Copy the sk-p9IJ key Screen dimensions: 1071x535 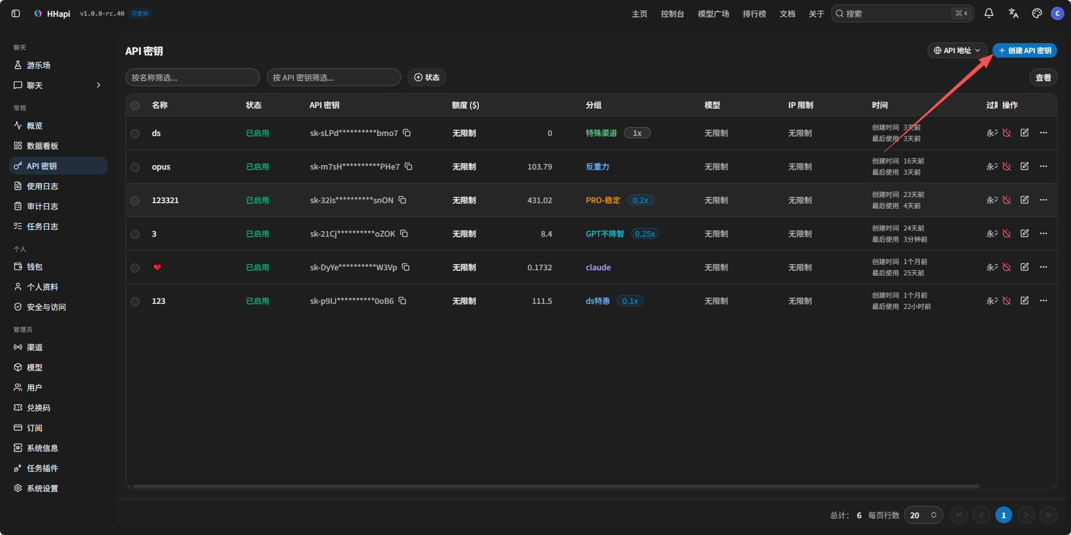coord(402,301)
